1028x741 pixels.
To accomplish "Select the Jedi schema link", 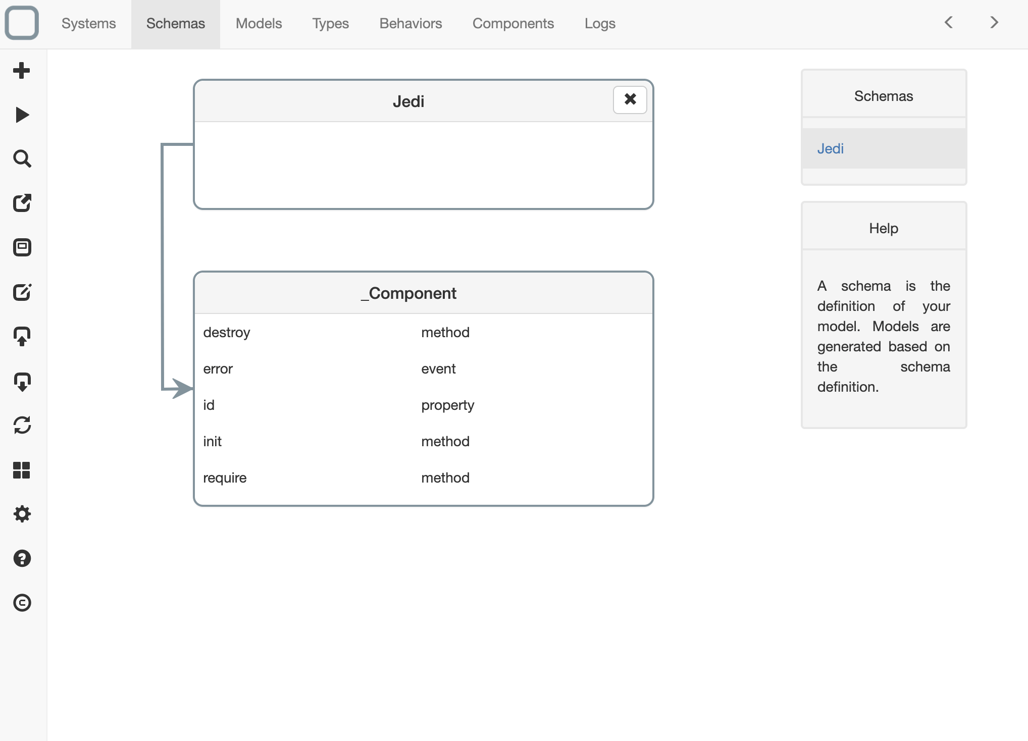I will tap(830, 149).
